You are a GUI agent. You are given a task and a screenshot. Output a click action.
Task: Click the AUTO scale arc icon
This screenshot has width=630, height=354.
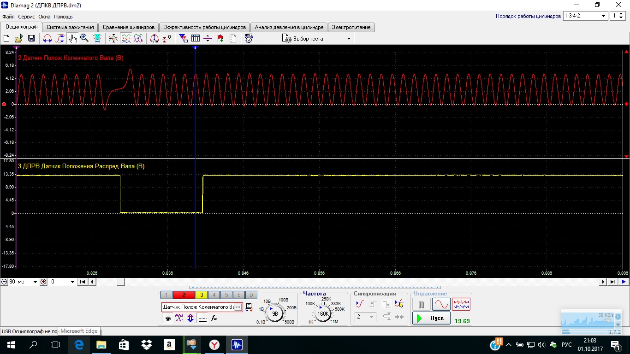coord(155,39)
